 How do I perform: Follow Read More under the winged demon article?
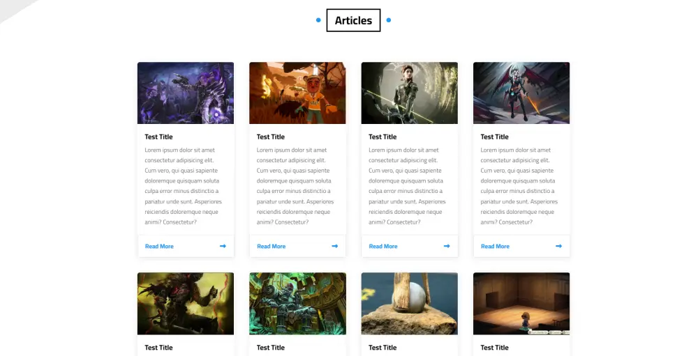495,246
